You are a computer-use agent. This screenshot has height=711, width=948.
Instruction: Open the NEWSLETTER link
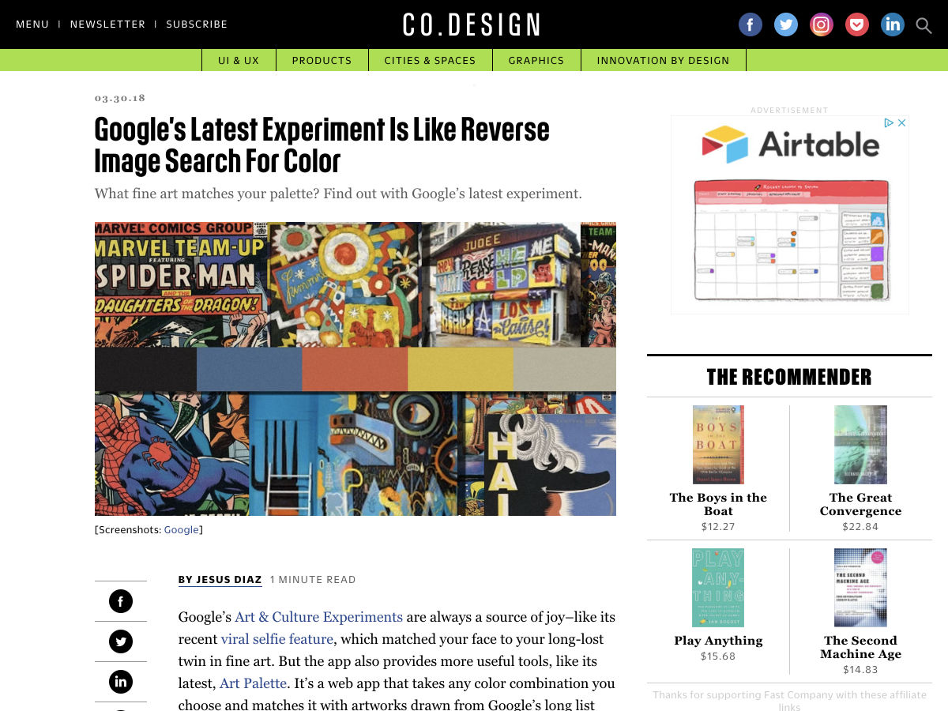(x=107, y=24)
